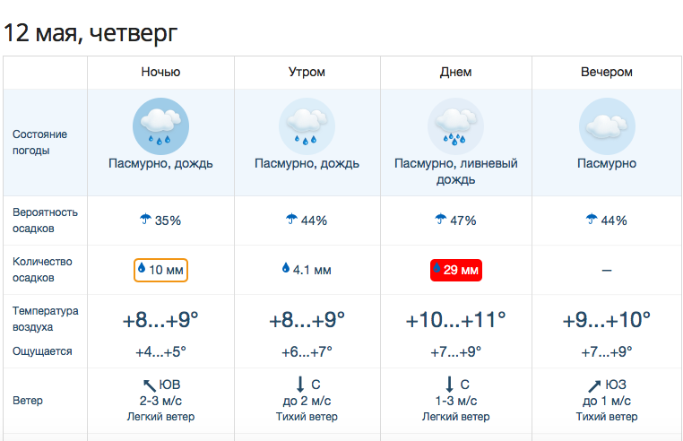Click the Пасмурно, ливневый дождь description
683x441 pixels.
coord(455,171)
